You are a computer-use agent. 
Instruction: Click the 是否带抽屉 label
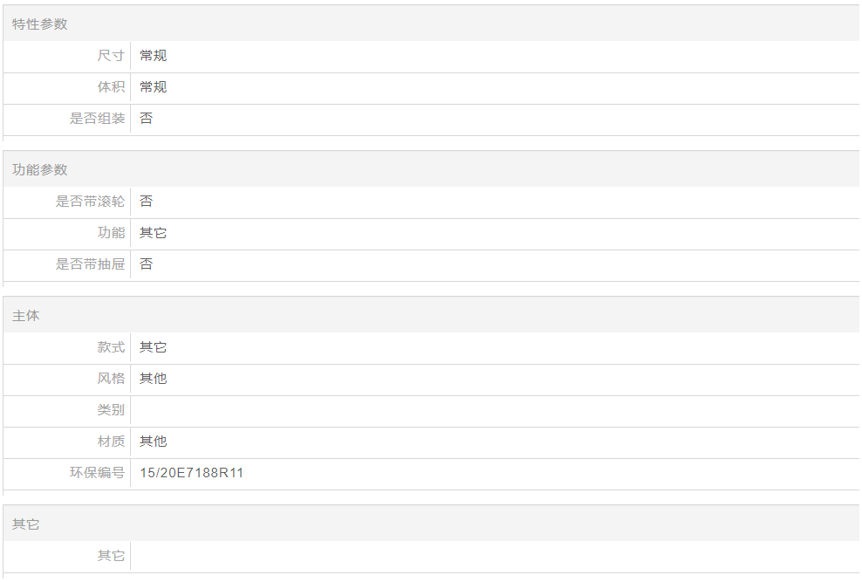point(90,264)
